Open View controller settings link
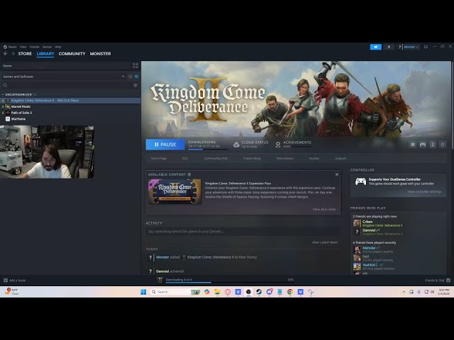Viewport: 454px width, 340px height. point(424,192)
